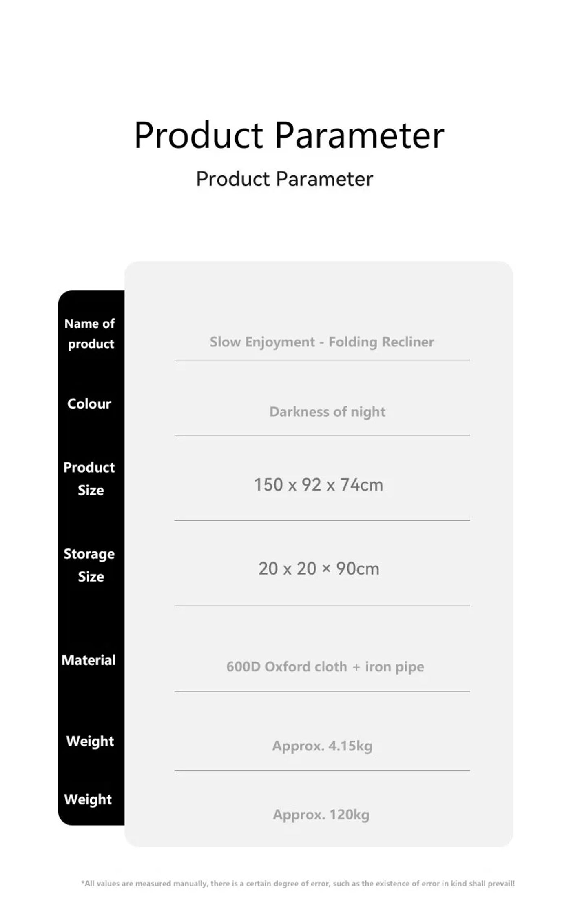Click the large Product Parameter heading
Viewport: 571px width, 917px height.
pyautogui.click(x=289, y=135)
